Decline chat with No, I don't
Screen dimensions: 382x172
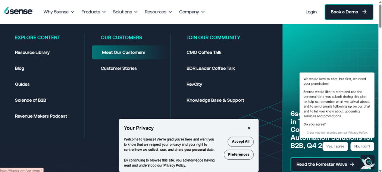coord(362,147)
